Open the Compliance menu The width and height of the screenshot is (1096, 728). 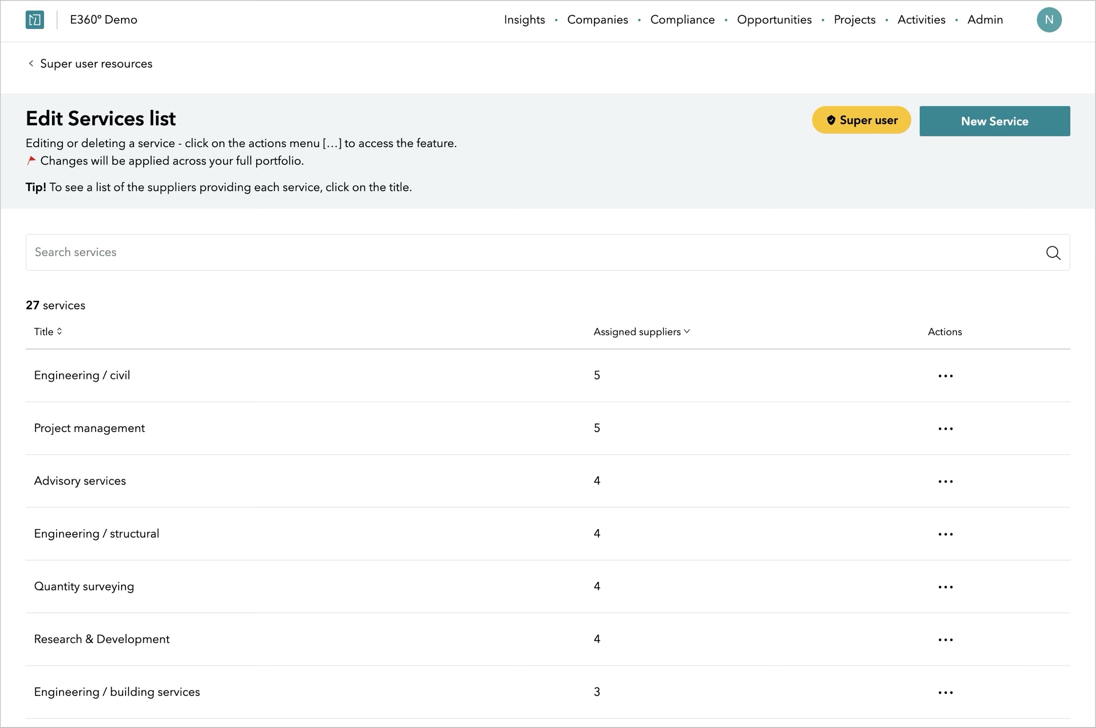682,20
